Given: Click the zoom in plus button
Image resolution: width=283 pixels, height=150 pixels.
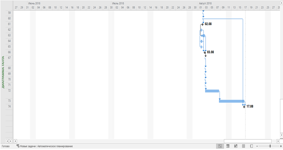Looking at the screenshot, I should tap(281, 146).
